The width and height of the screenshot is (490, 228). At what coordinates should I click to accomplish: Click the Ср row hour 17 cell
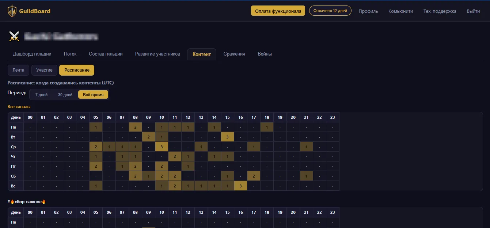coord(254,147)
